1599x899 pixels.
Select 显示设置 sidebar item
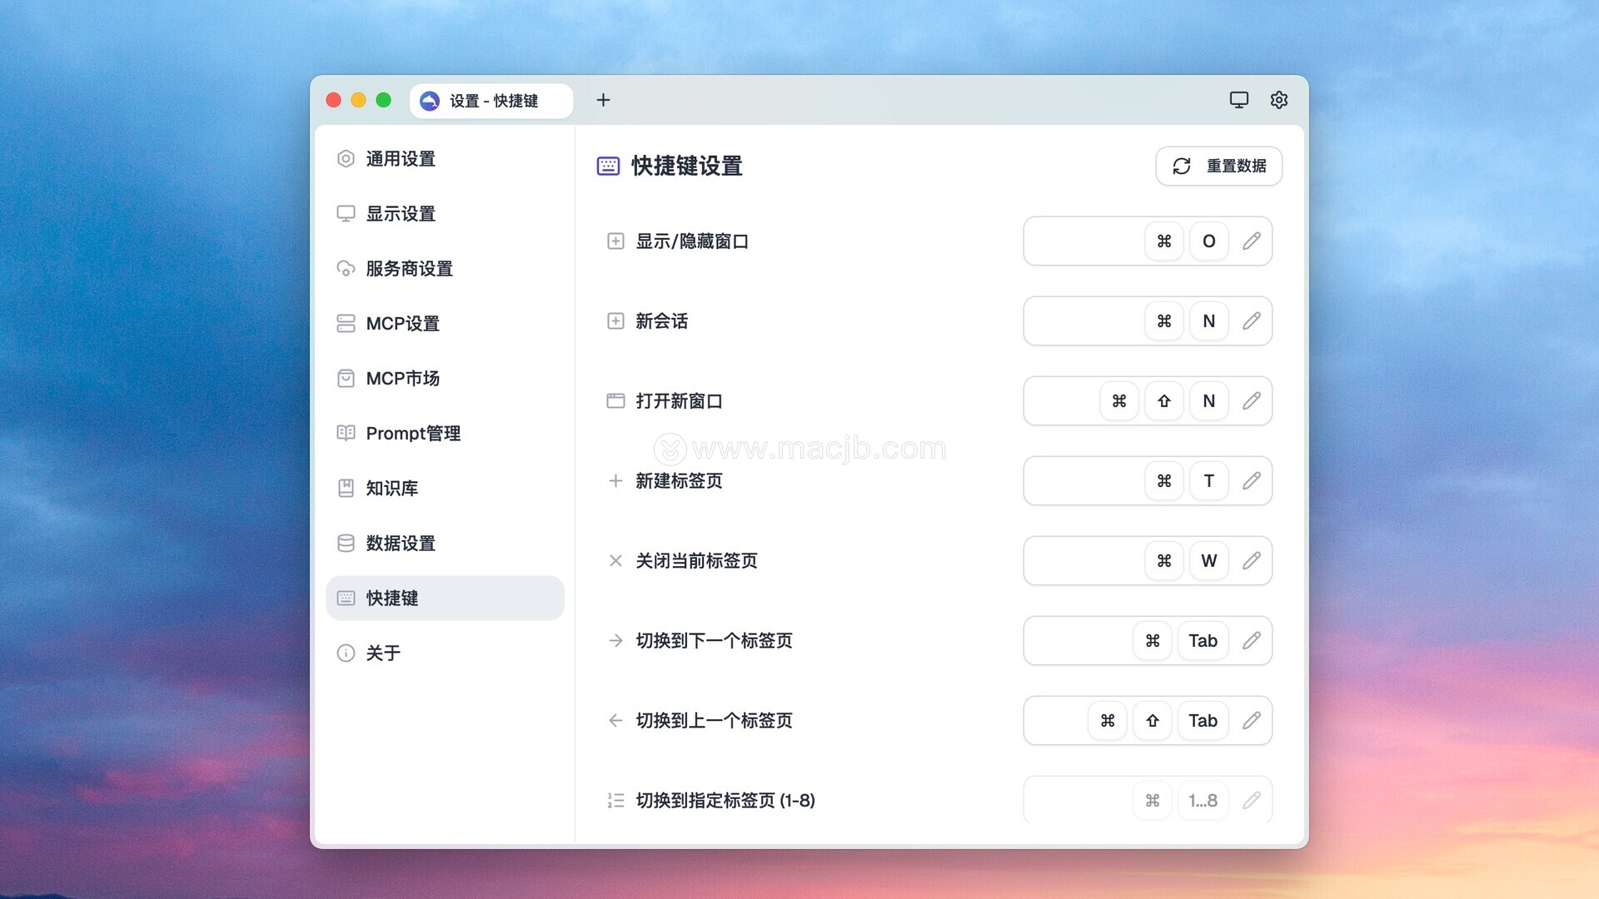[x=401, y=214]
